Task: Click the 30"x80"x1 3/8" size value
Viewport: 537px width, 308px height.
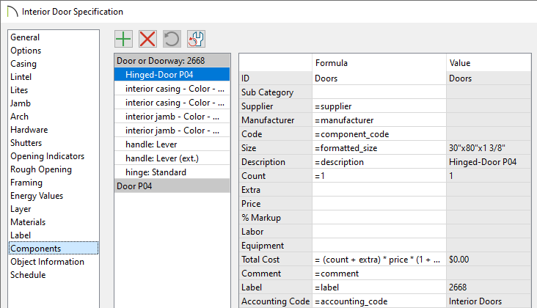Action: coord(489,148)
